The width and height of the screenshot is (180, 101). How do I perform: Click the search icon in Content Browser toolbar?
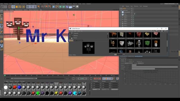(x=165, y=31)
